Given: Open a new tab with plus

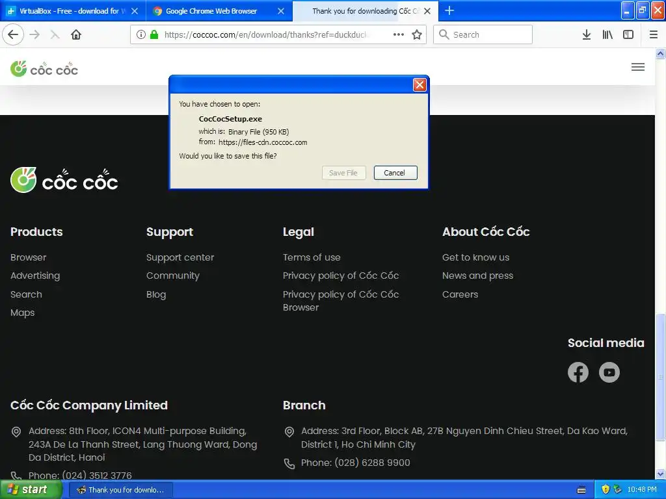Looking at the screenshot, I should (x=449, y=10).
